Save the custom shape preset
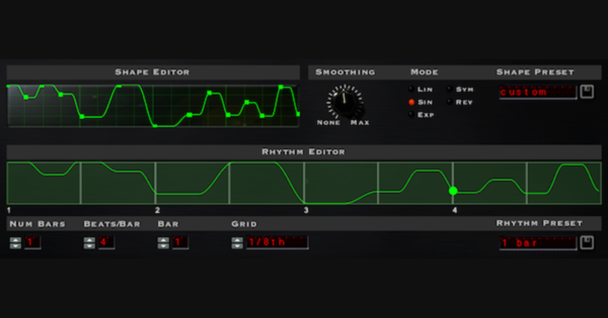 click(587, 92)
